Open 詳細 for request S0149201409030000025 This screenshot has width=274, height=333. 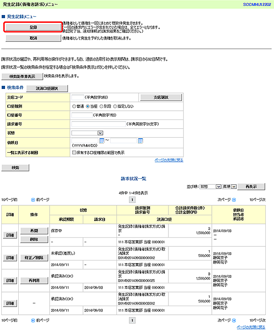pyautogui.click(x=10, y=281)
